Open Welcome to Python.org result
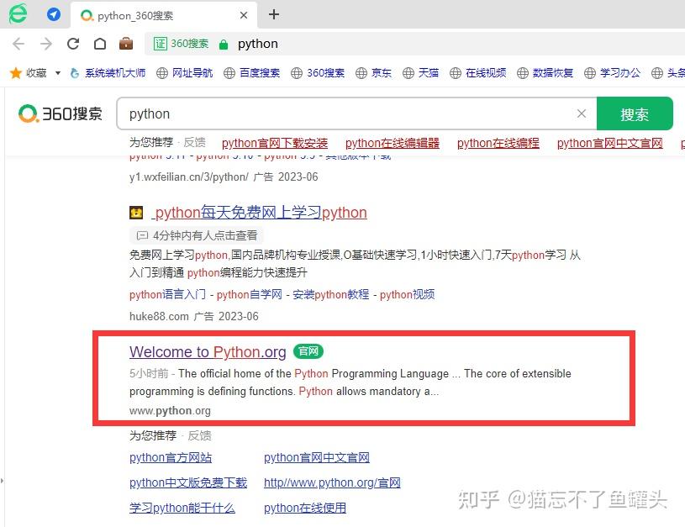685x527 pixels. click(208, 352)
